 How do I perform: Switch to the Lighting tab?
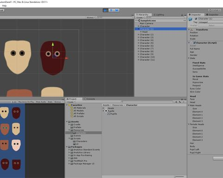[x=159, y=14]
